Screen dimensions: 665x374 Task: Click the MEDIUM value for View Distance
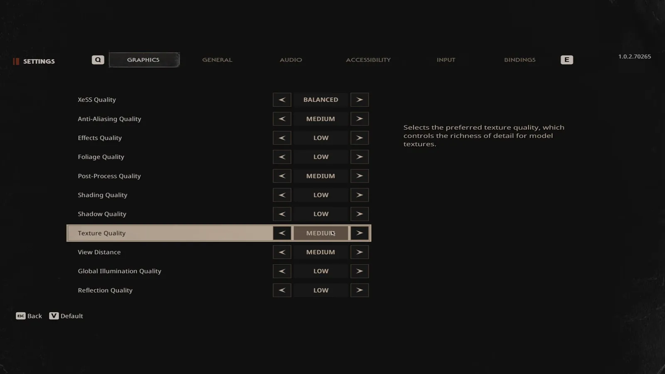coord(321,252)
